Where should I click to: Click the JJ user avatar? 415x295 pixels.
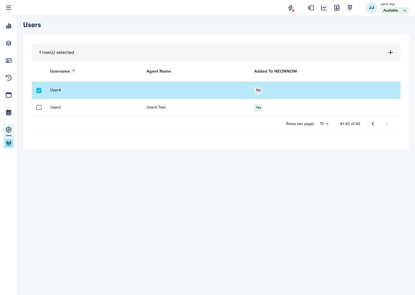[x=371, y=8]
